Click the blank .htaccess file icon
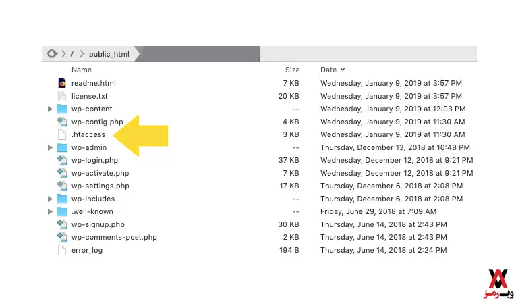 click(x=62, y=134)
